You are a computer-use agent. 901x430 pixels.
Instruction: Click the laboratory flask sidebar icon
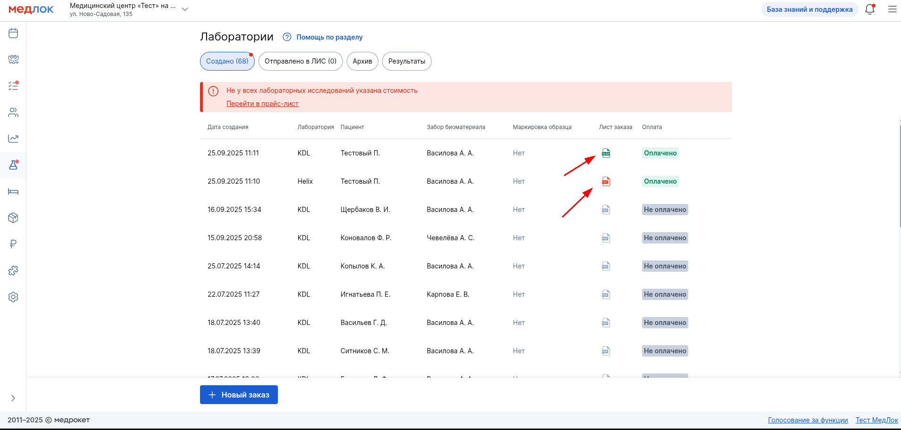[x=13, y=165]
